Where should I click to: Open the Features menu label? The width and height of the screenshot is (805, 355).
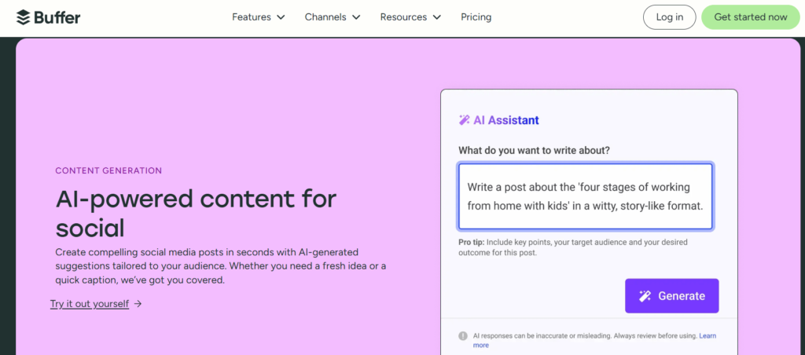pyautogui.click(x=252, y=17)
